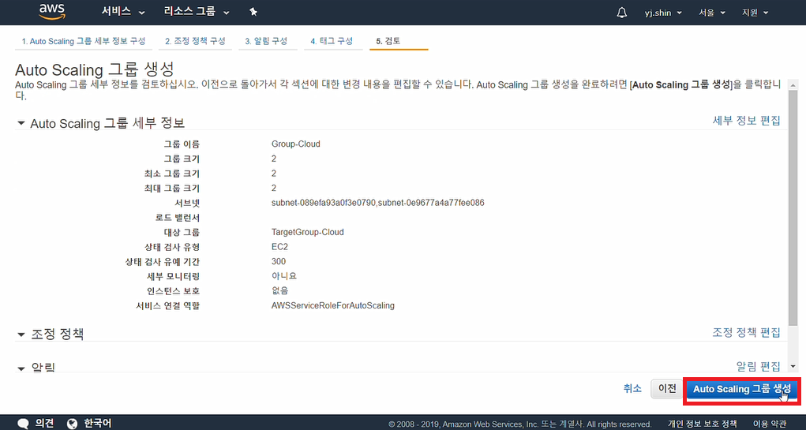Click Auto Scaling 그룹 생성 button
Viewport: 806px width, 430px height.
pos(743,390)
